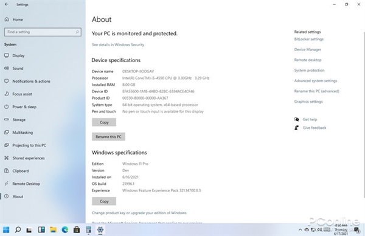Open System protection link
Image resolution: width=365 pixels, height=236 pixels.
coord(310,71)
